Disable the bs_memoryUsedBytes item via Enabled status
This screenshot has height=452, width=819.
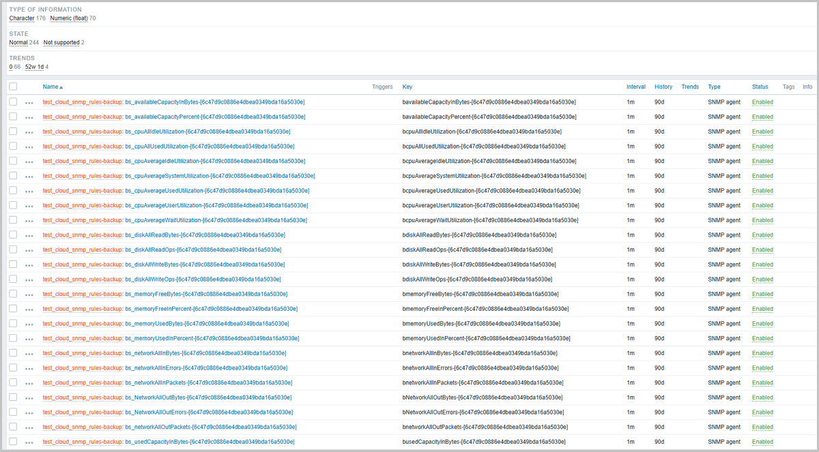tap(762, 323)
